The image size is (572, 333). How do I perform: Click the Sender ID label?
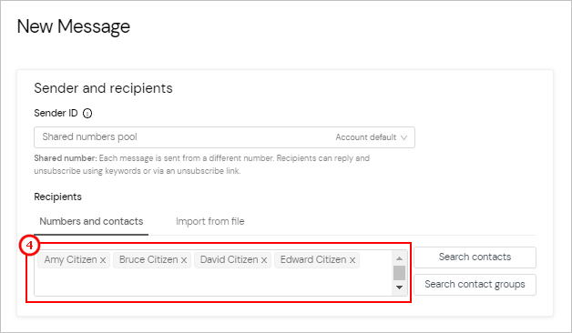coord(56,114)
